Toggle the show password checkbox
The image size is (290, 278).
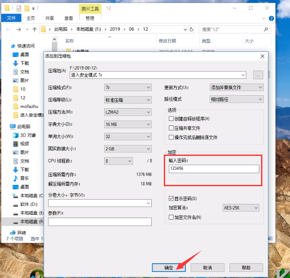pyautogui.click(x=172, y=198)
